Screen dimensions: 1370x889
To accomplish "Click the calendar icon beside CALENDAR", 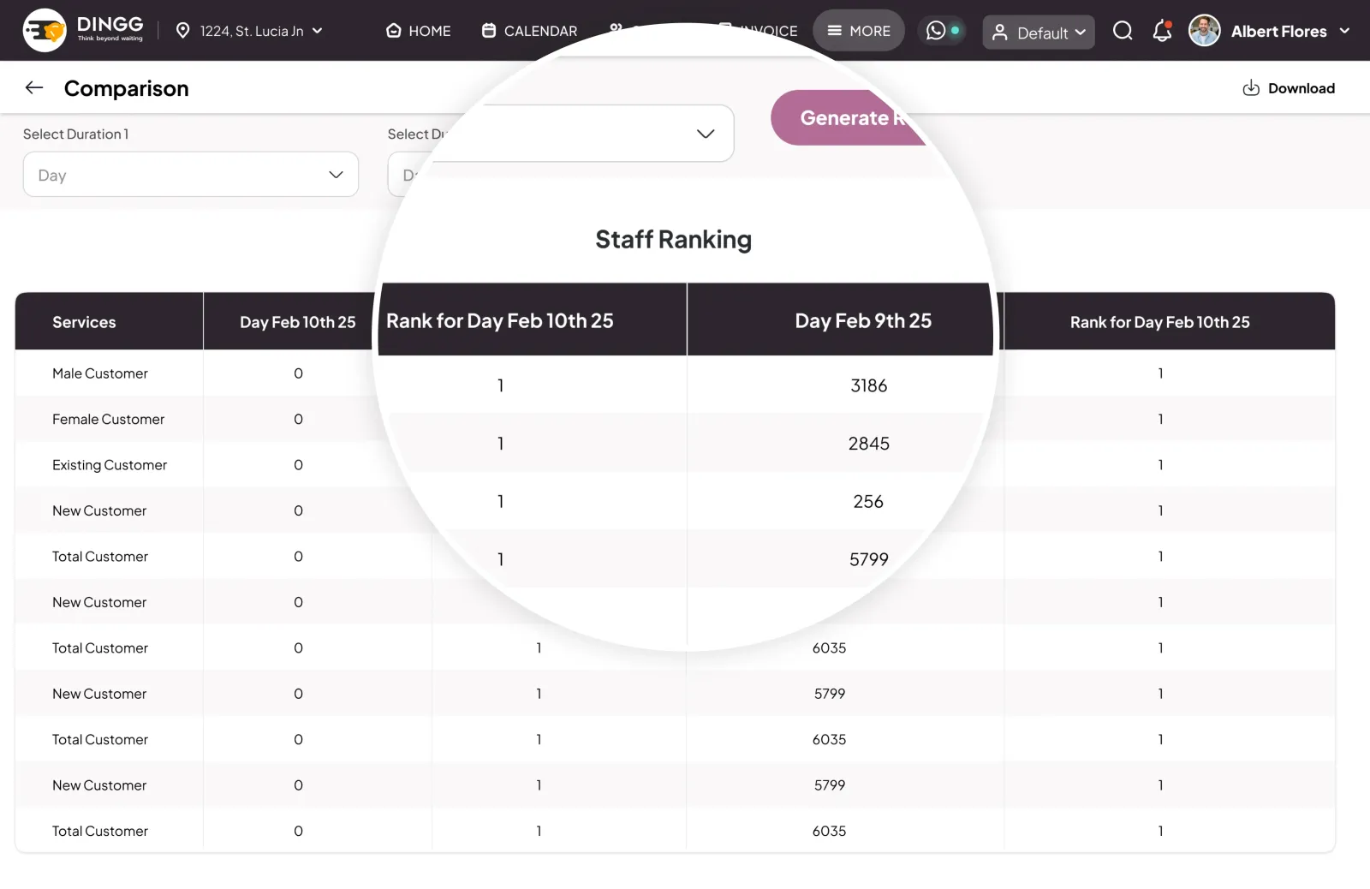I will pyautogui.click(x=489, y=31).
